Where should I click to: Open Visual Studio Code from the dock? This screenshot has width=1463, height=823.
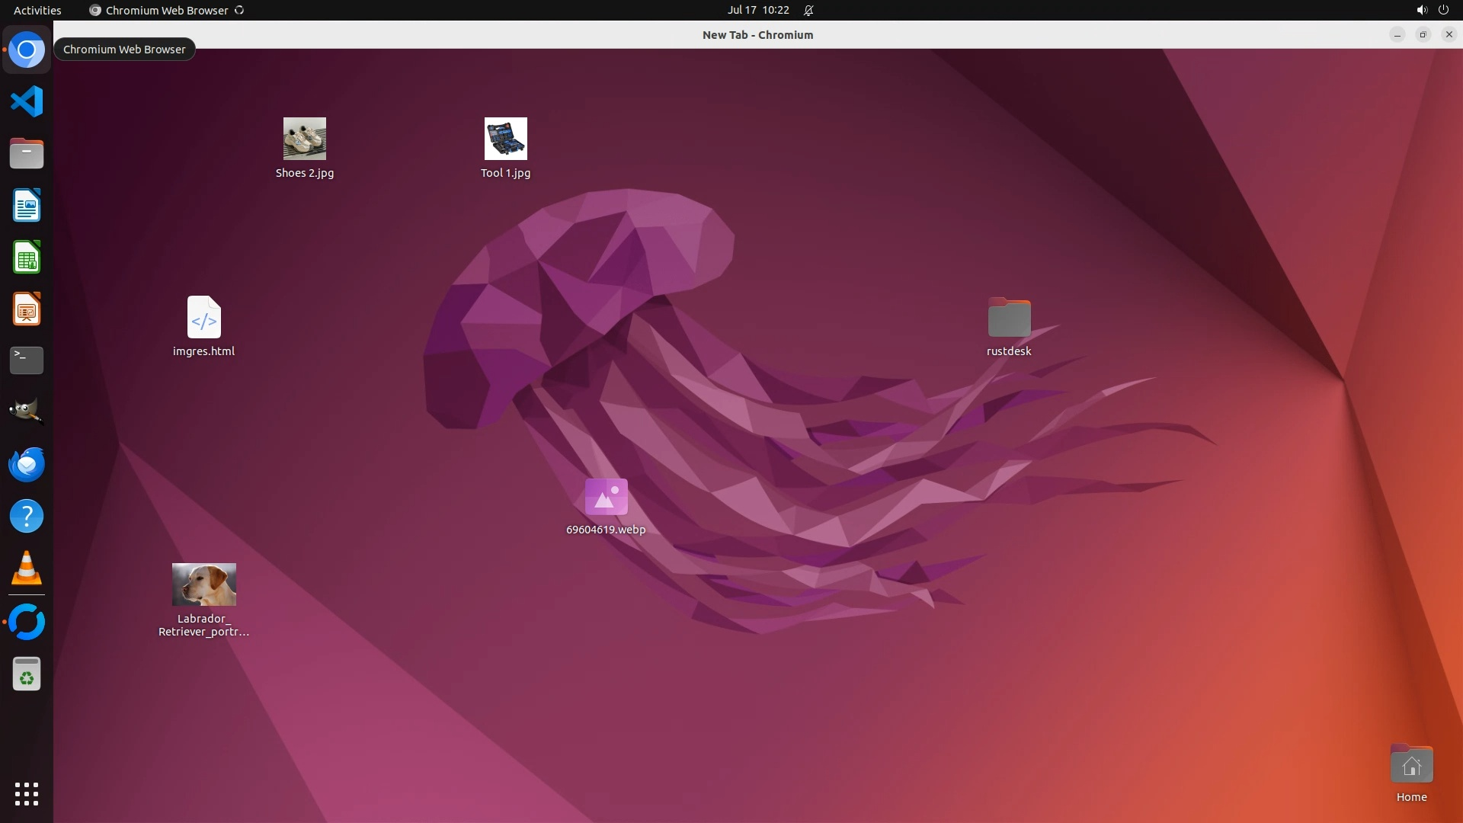tap(27, 101)
